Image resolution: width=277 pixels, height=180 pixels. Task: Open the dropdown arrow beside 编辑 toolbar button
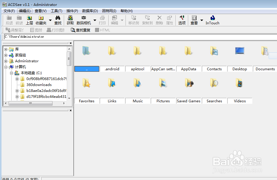pos(122,20)
